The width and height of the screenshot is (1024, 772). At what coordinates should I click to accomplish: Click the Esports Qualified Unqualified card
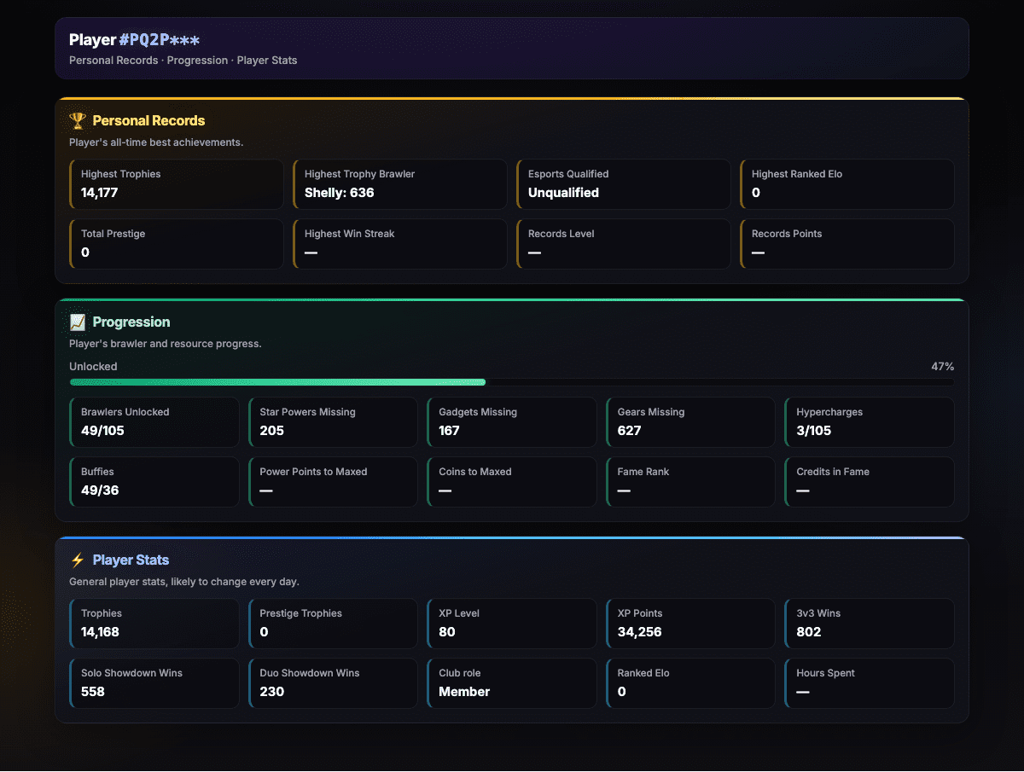[x=624, y=184]
